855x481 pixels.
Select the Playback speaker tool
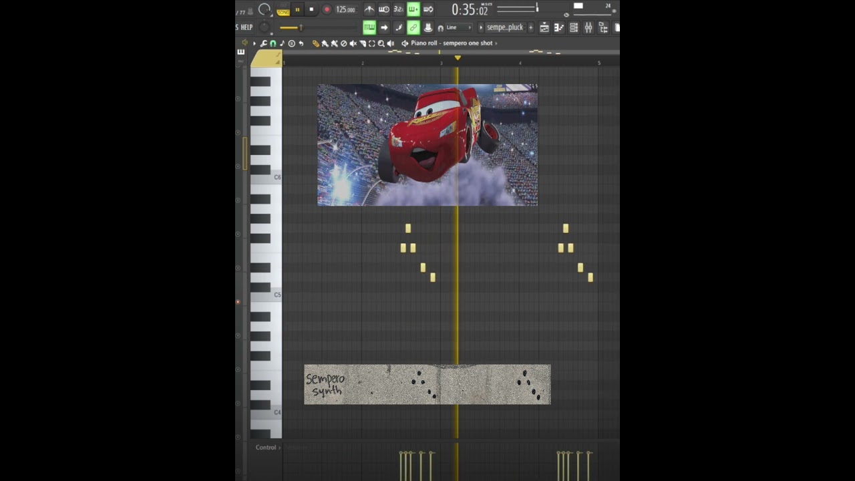391,43
